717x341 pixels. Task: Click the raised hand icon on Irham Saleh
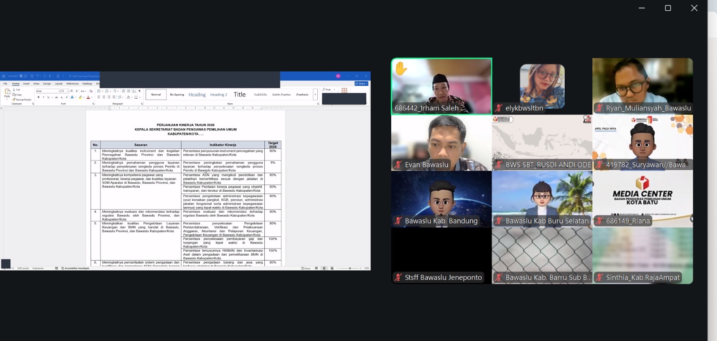coord(401,68)
